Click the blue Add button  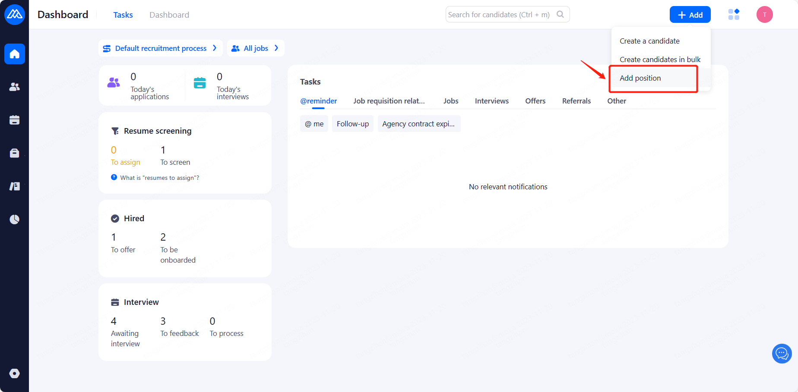[690, 15]
